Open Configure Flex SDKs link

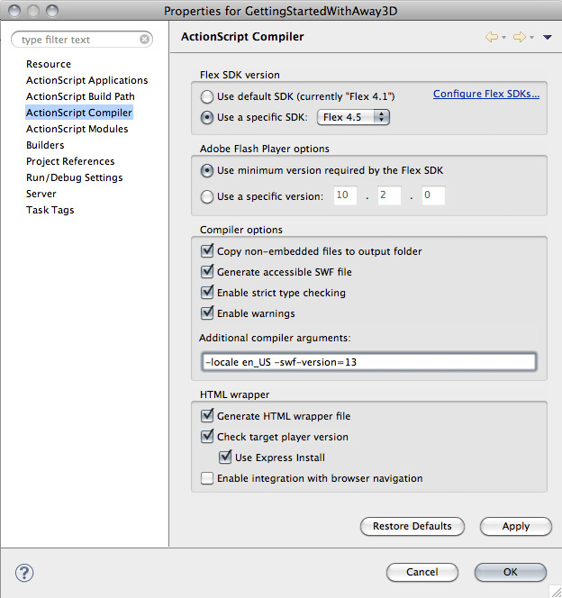point(486,94)
